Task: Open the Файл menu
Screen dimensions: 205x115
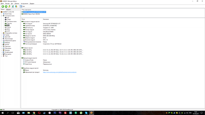Action: pyautogui.click(x=2, y=4)
